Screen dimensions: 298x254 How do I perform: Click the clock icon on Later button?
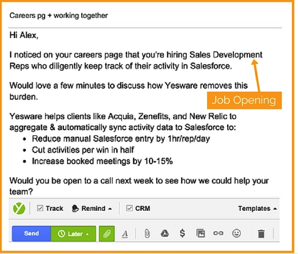coord(61,234)
